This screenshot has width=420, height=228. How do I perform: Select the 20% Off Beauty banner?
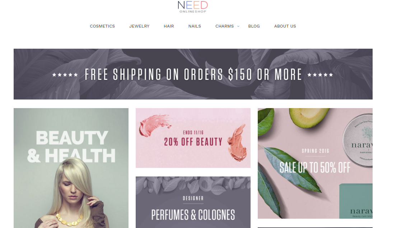[x=193, y=138]
